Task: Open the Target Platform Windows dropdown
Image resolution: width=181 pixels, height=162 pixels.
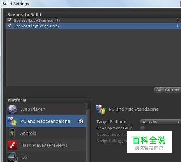Action: pos(161,122)
